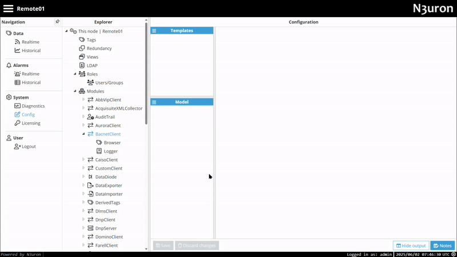Screen dimensions: 457x257
Task: Select the FarellClient module
Action: pyautogui.click(x=106, y=246)
